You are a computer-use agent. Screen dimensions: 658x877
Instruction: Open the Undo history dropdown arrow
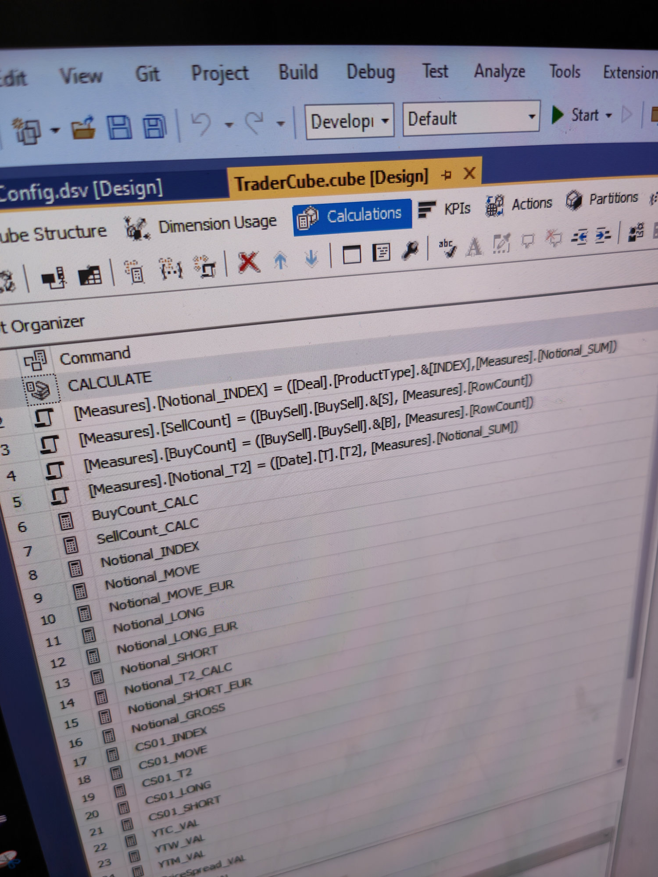pos(229,125)
